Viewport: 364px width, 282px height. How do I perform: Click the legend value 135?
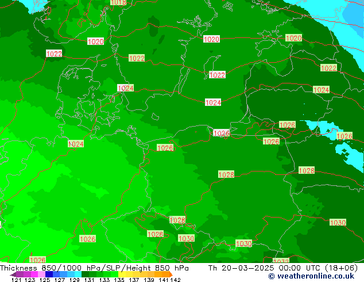point(119,280)
